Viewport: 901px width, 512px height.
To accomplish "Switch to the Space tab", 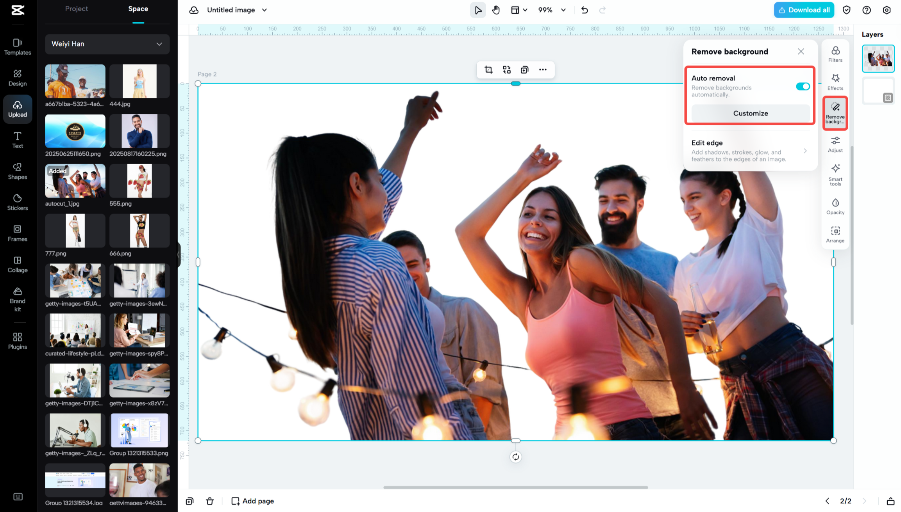I will pos(138,9).
